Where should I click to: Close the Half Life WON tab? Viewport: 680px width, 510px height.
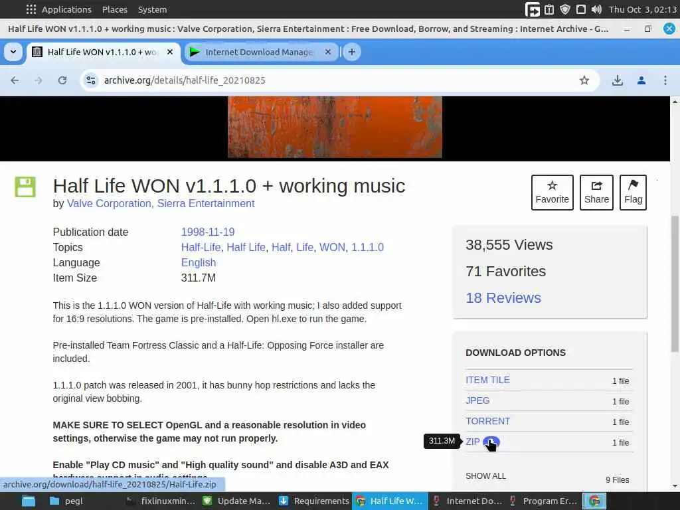pyautogui.click(x=170, y=52)
